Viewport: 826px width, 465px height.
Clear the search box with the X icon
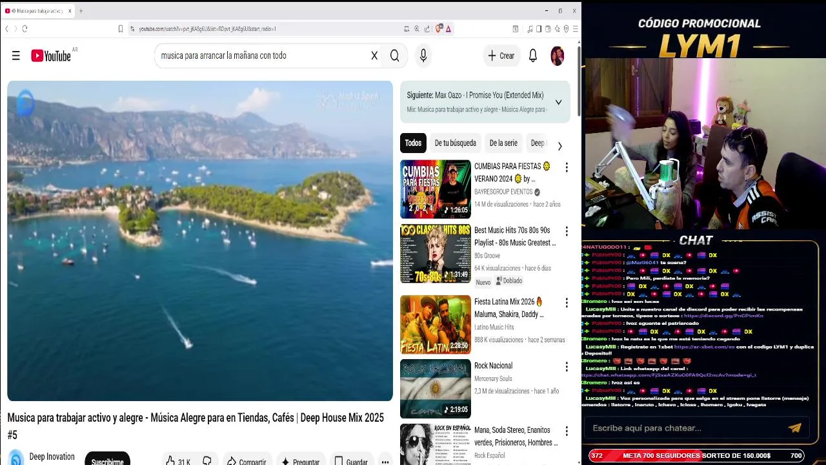click(x=374, y=56)
